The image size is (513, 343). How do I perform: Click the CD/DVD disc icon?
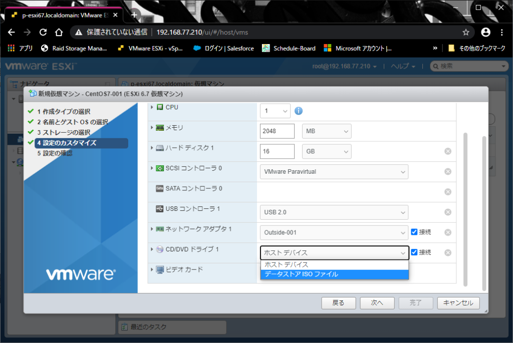click(x=160, y=249)
